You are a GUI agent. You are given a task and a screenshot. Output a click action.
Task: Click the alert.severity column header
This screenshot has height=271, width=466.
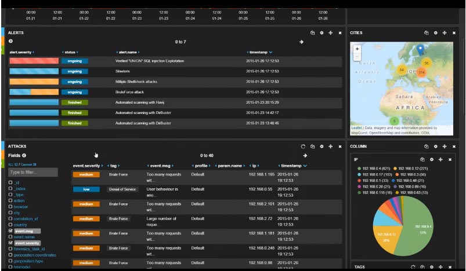tap(21, 52)
